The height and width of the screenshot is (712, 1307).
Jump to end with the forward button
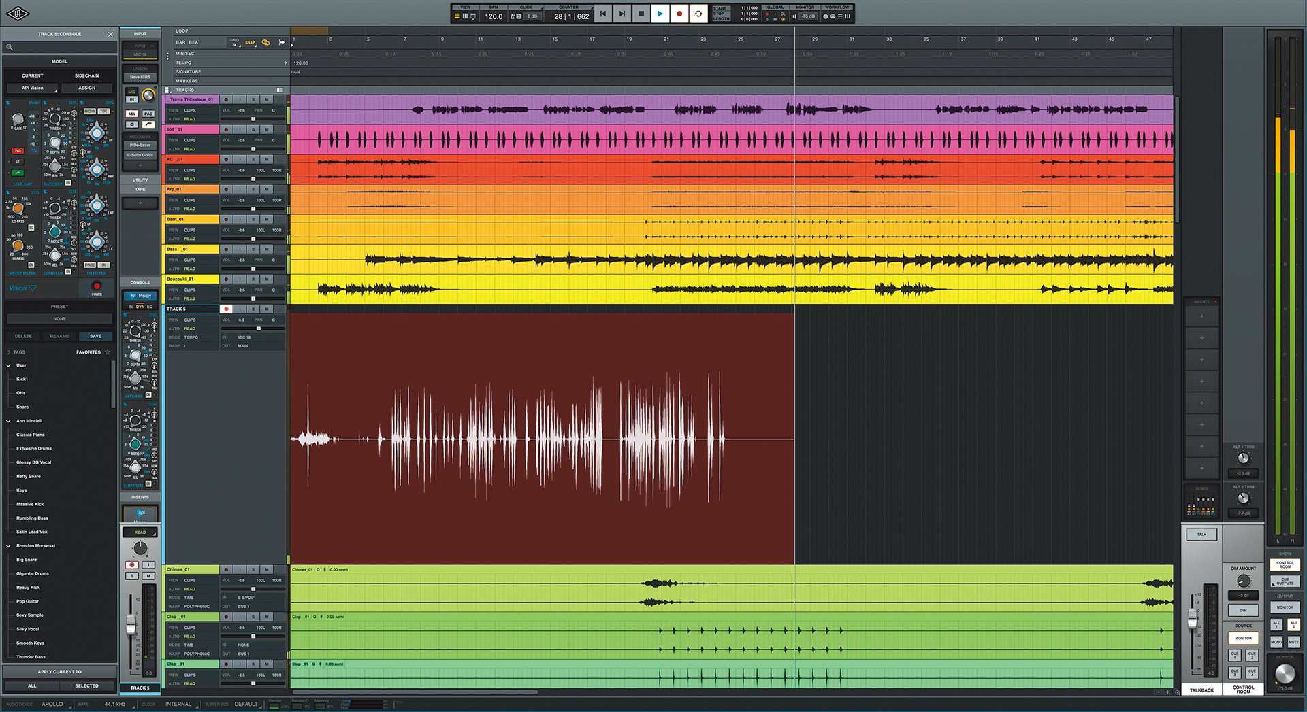pyautogui.click(x=622, y=14)
